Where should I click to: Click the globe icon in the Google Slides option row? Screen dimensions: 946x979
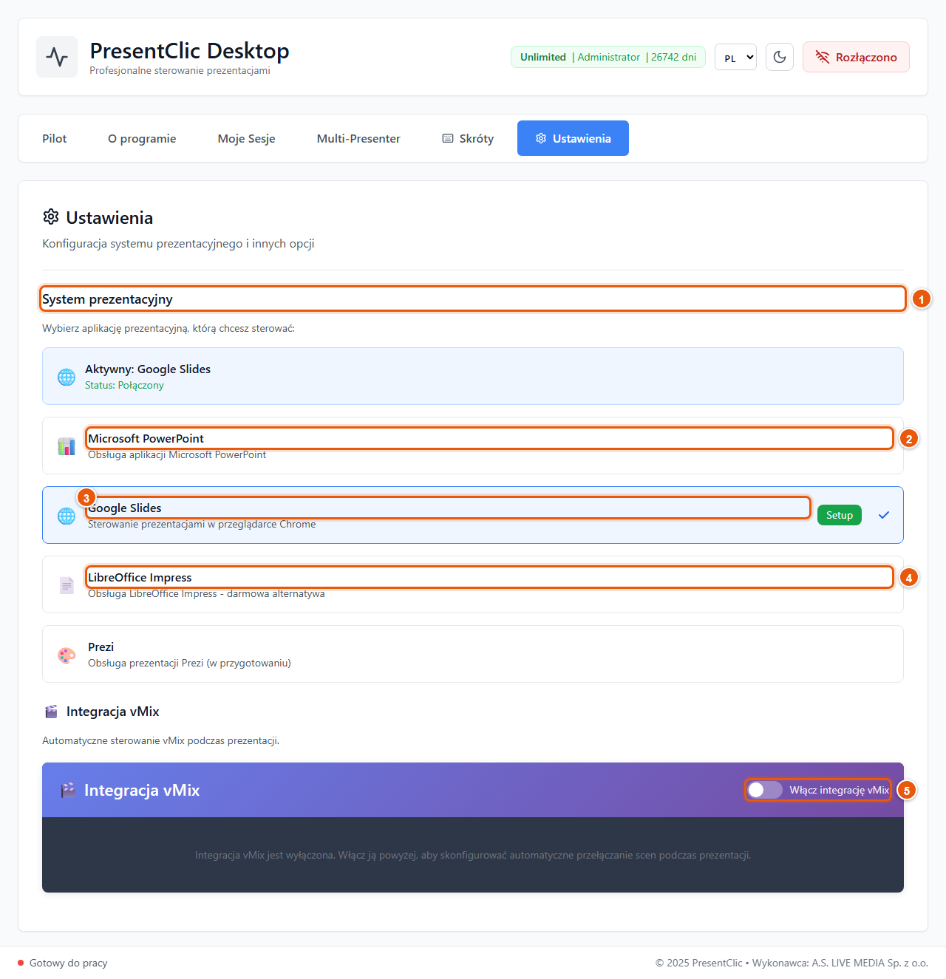[67, 516]
